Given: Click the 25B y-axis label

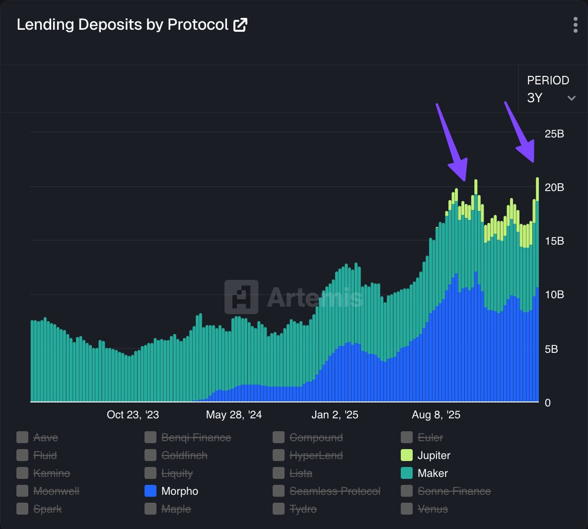Looking at the screenshot, I should click(x=554, y=134).
